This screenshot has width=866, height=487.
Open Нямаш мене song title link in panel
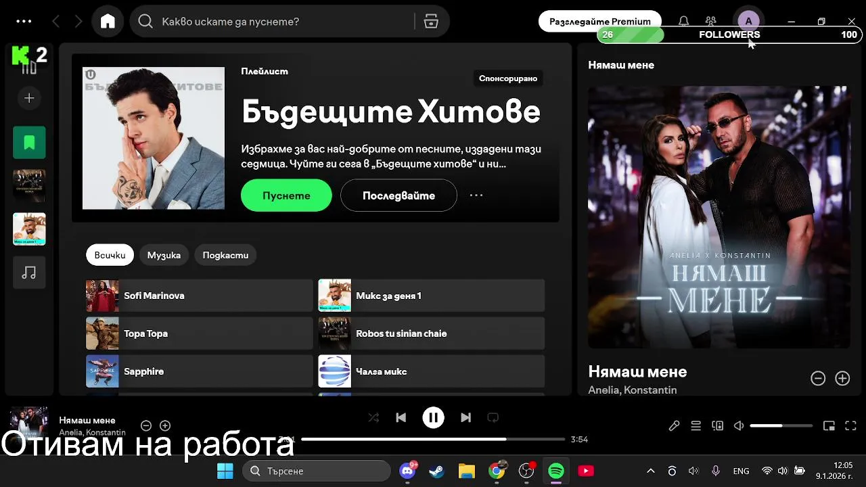(x=637, y=371)
